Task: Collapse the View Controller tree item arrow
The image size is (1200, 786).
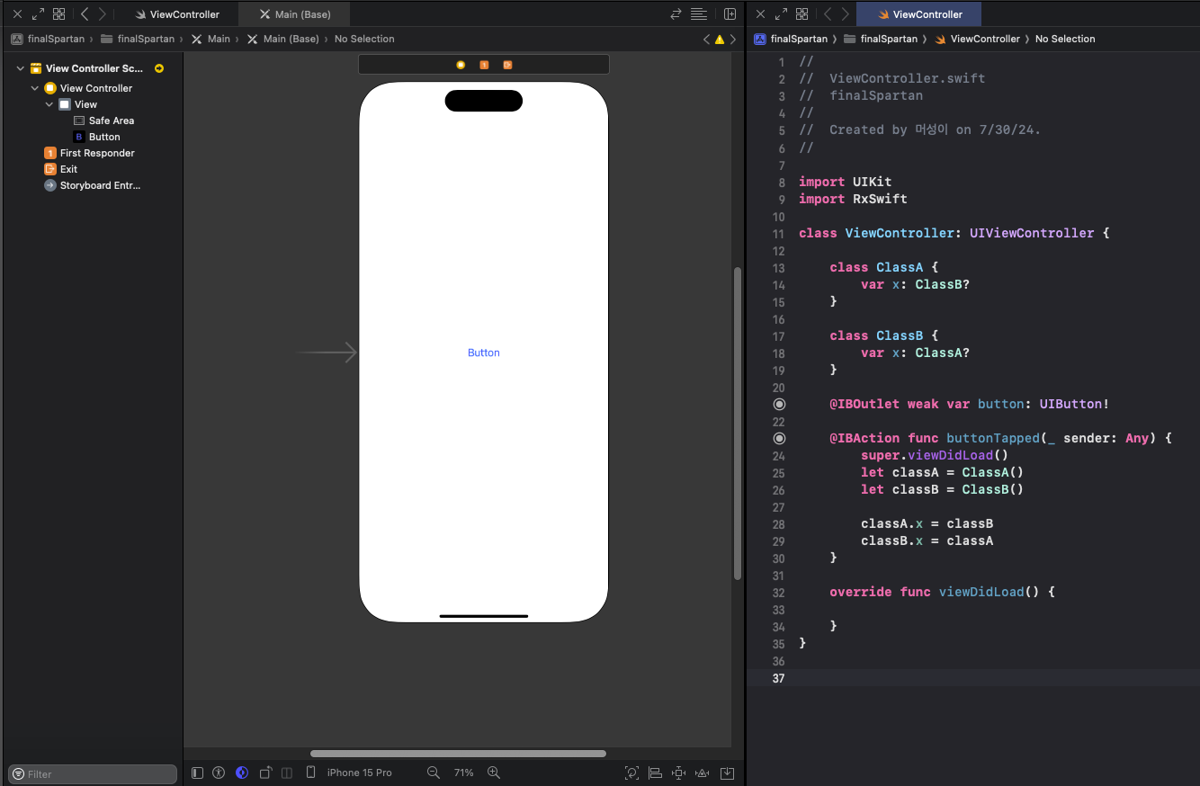Action: [35, 88]
